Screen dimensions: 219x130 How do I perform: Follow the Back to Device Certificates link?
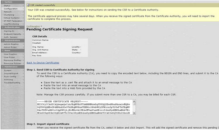point(43,63)
